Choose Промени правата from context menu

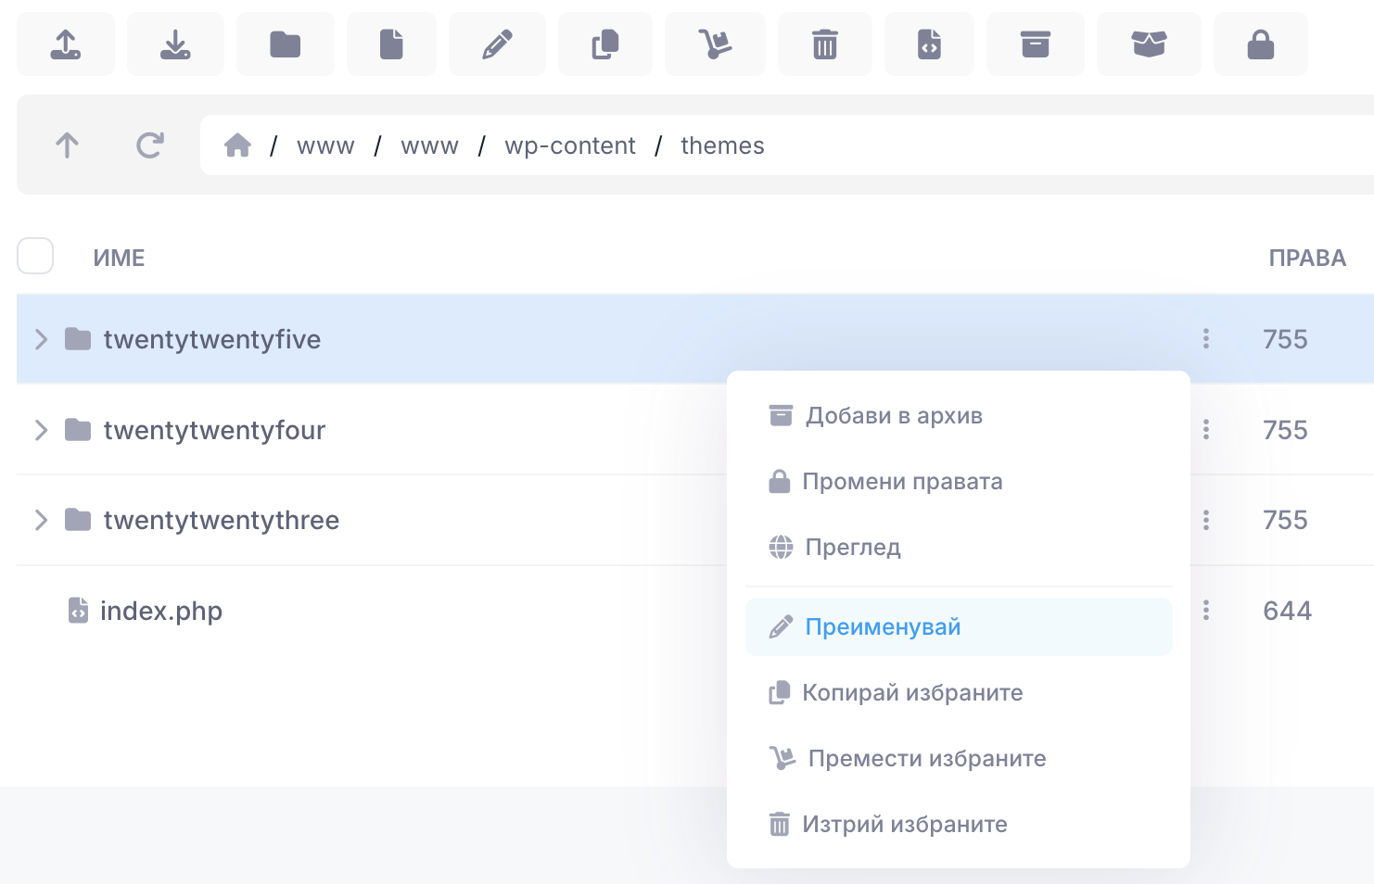[x=959, y=482]
